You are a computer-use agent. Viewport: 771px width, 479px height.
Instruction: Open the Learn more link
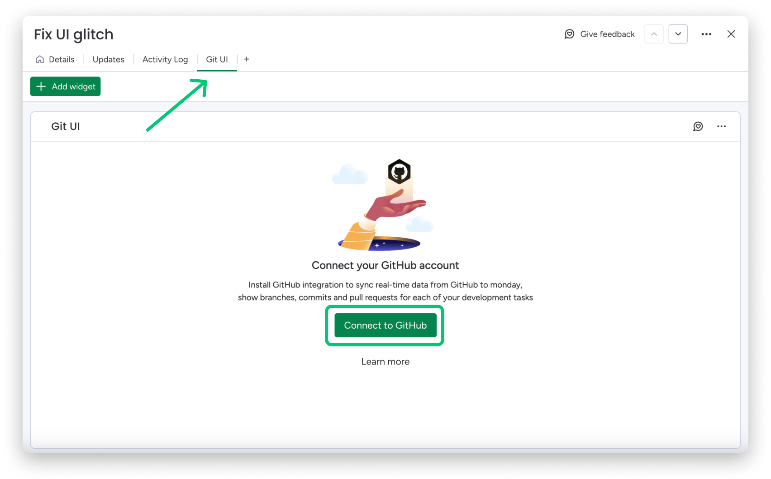[385, 361]
